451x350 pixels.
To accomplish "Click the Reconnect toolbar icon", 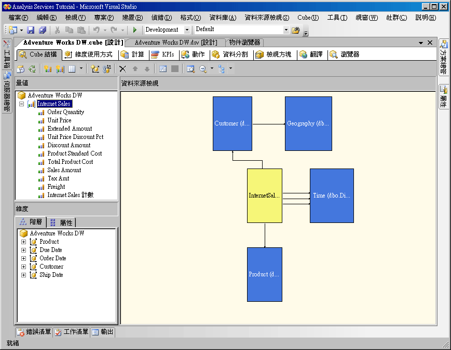I will (x=32, y=69).
